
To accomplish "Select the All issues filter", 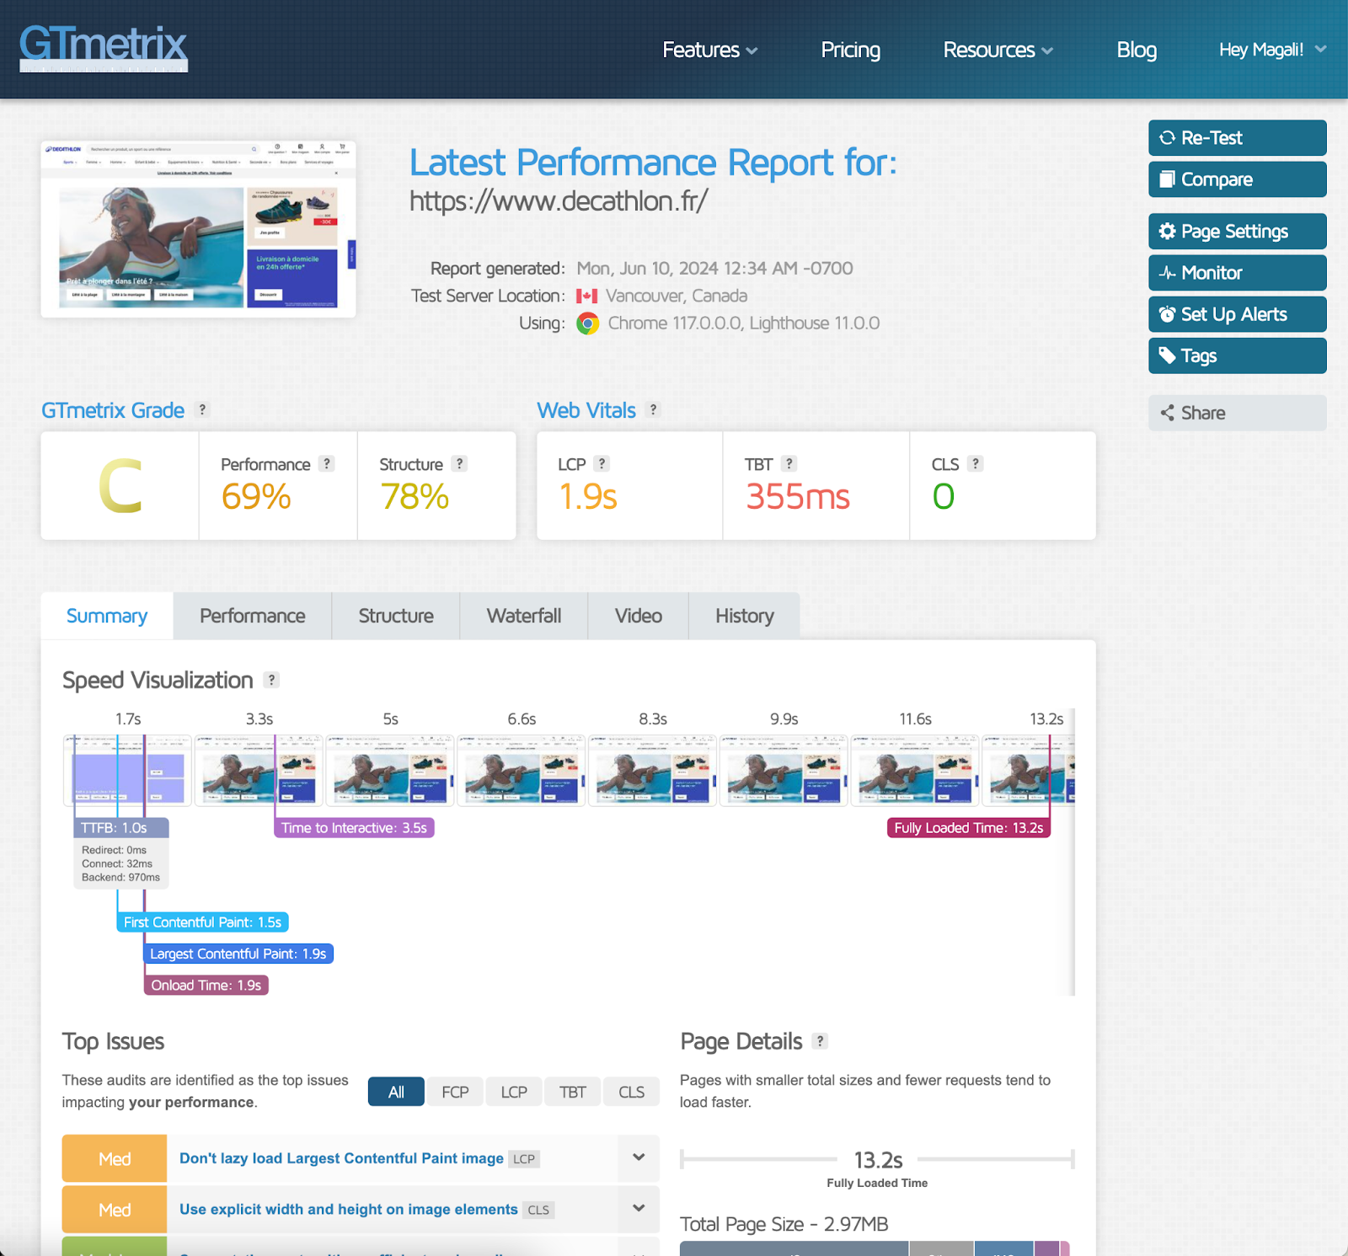I will (x=396, y=1092).
